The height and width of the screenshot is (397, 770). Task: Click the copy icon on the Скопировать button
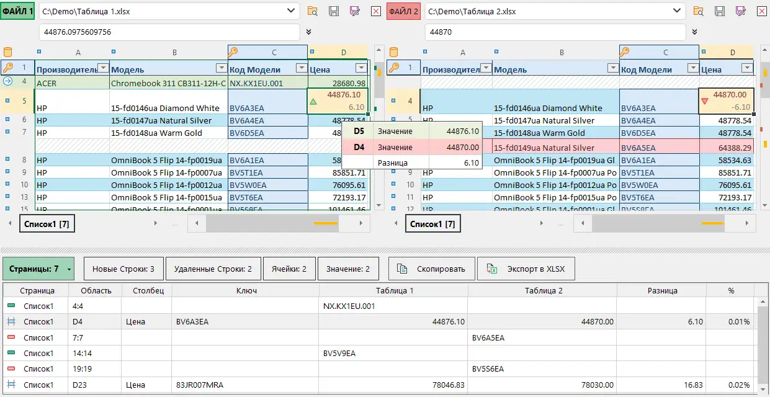pos(402,269)
